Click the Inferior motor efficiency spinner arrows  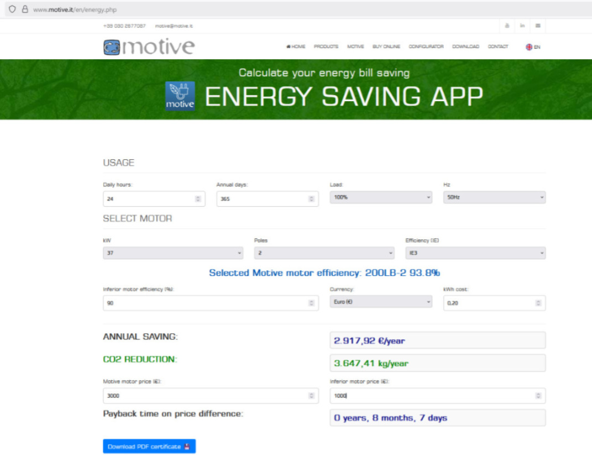tap(311, 303)
